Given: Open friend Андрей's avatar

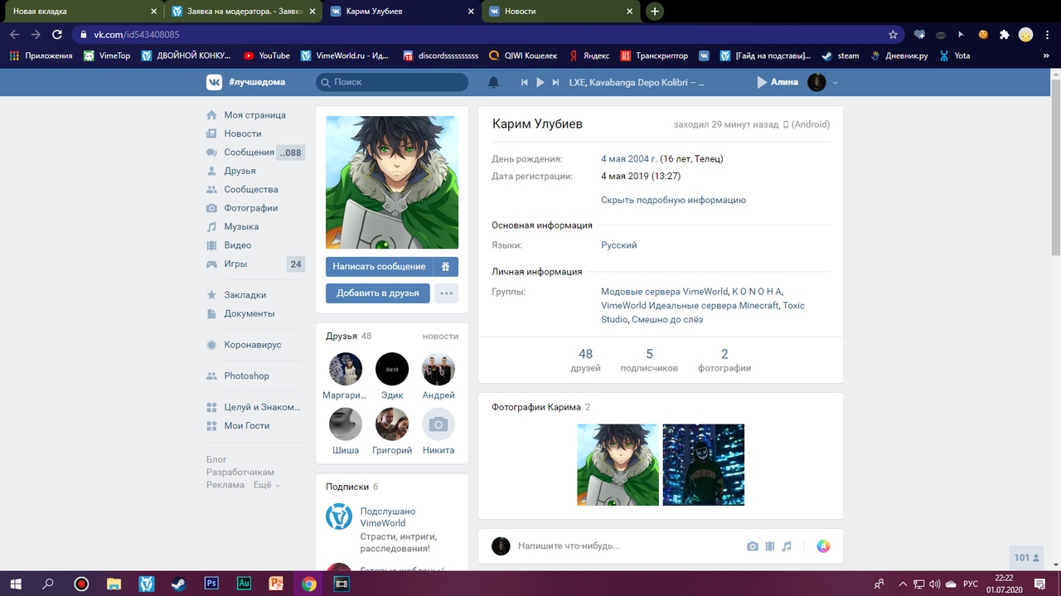Looking at the screenshot, I should point(438,369).
